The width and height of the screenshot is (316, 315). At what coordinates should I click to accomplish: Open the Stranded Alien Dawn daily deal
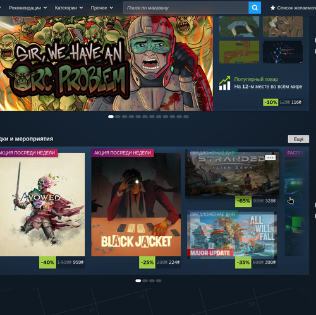(x=232, y=174)
